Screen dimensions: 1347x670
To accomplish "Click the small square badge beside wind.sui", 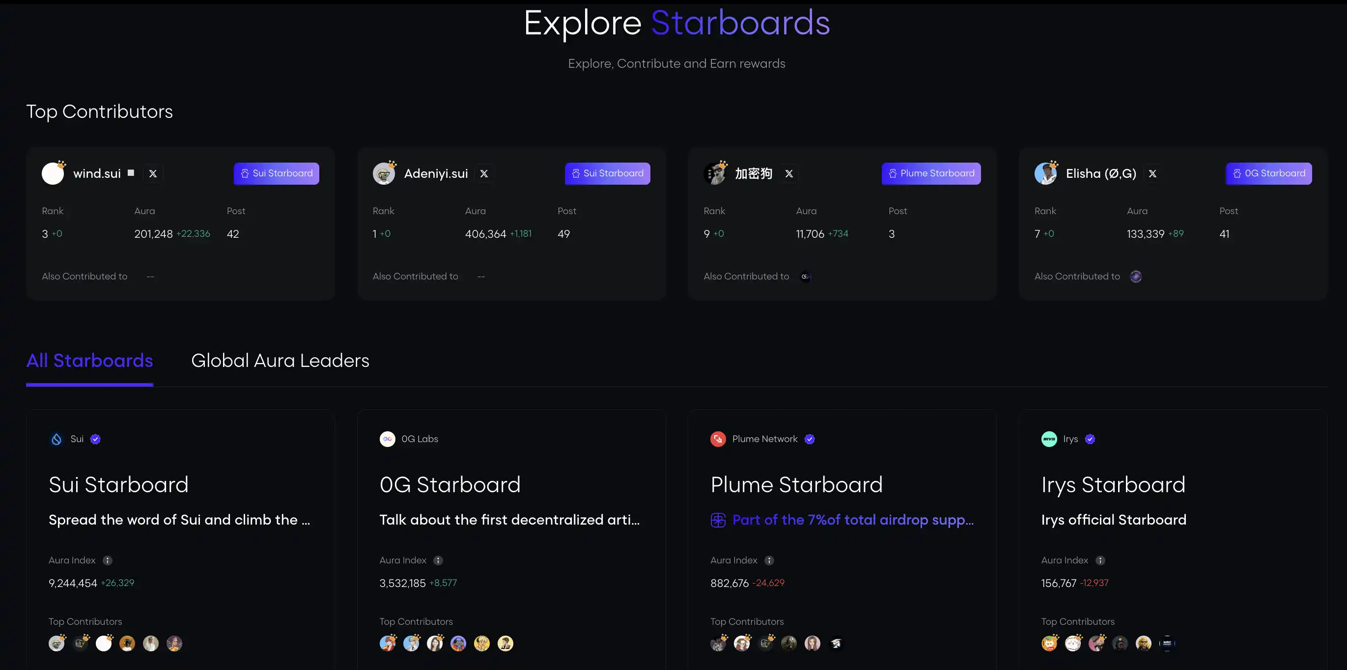I will [131, 173].
